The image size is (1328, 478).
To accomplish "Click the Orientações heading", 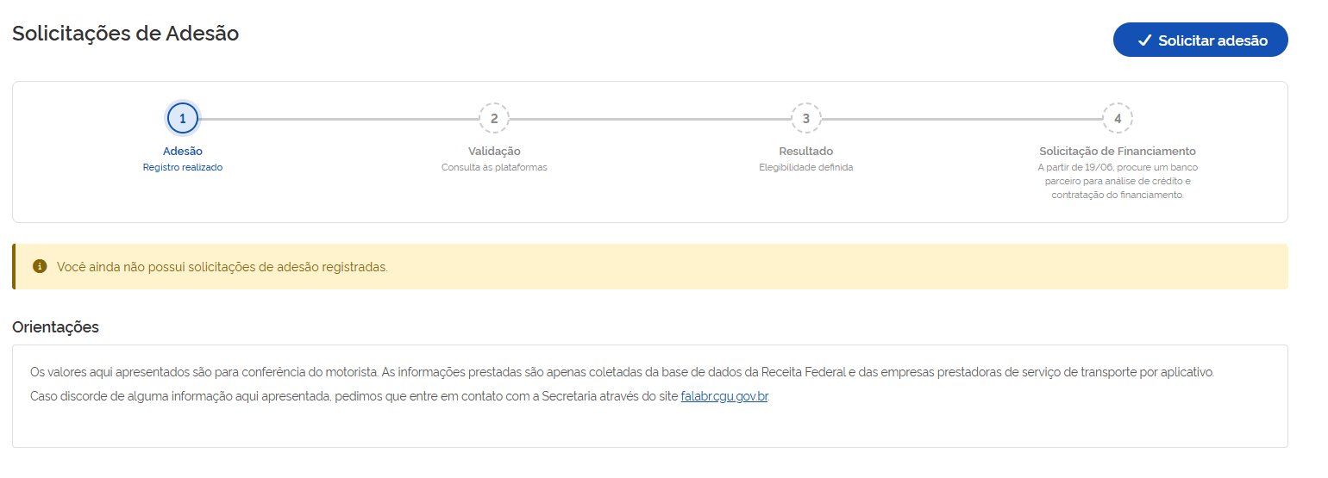I will [55, 327].
